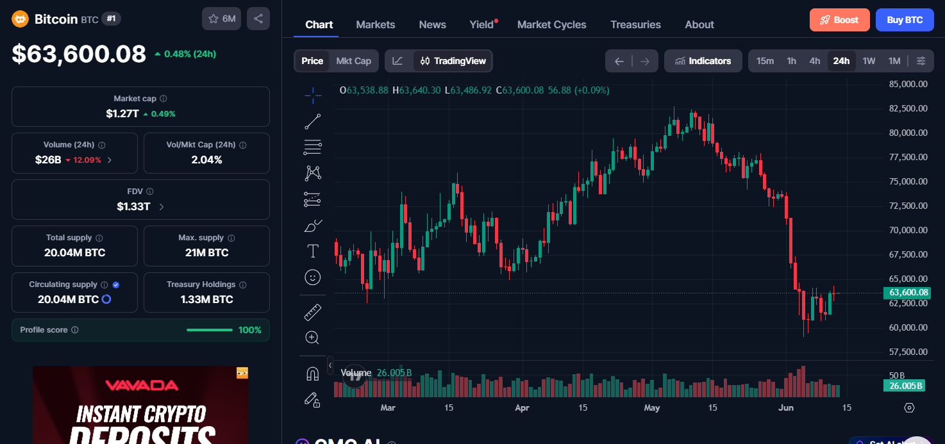
Task: Select the crosshair cursor tool
Action: point(313,95)
